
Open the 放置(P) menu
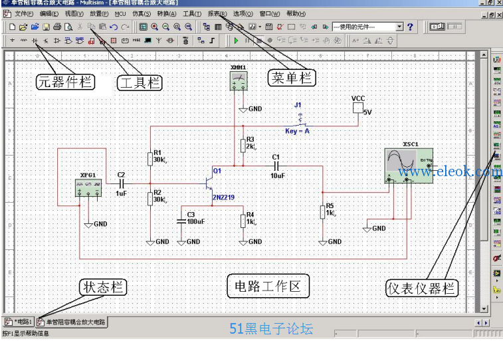point(99,14)
